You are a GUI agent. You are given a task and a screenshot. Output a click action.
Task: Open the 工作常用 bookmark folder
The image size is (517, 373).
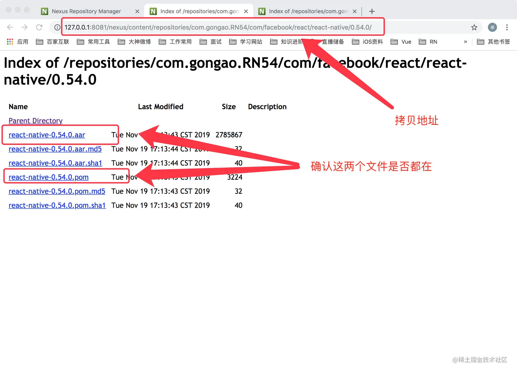(x=175, y=42)
